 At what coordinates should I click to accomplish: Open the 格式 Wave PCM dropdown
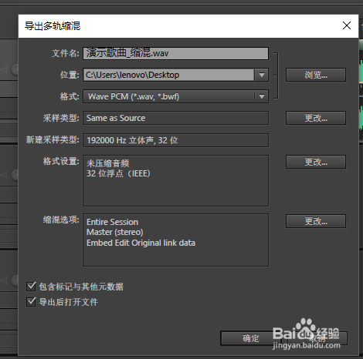tap(175, 96)
